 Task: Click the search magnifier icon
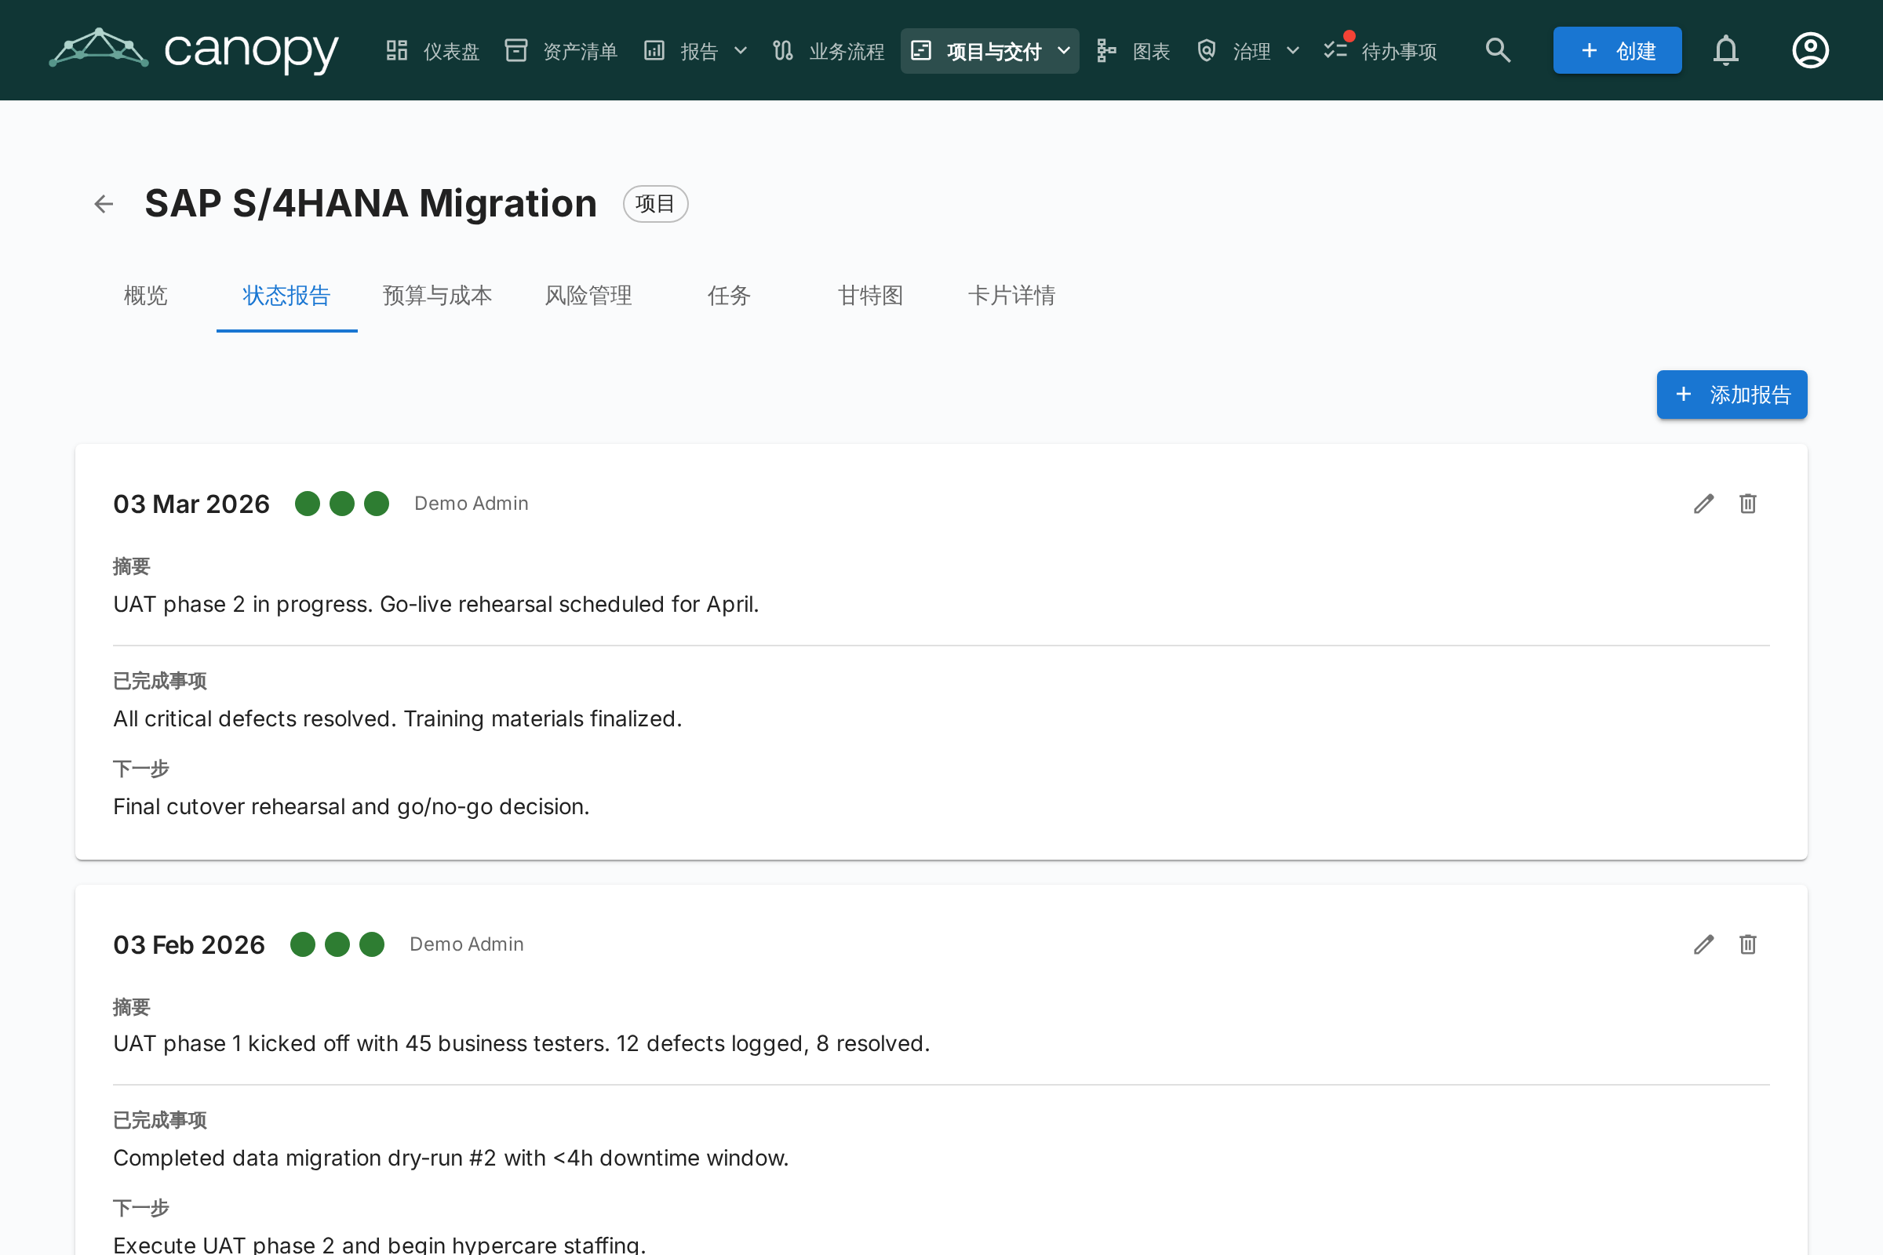tap(1498, 50)
